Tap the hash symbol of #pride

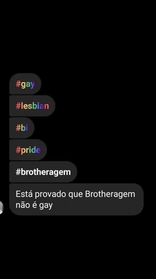[18, 150]
